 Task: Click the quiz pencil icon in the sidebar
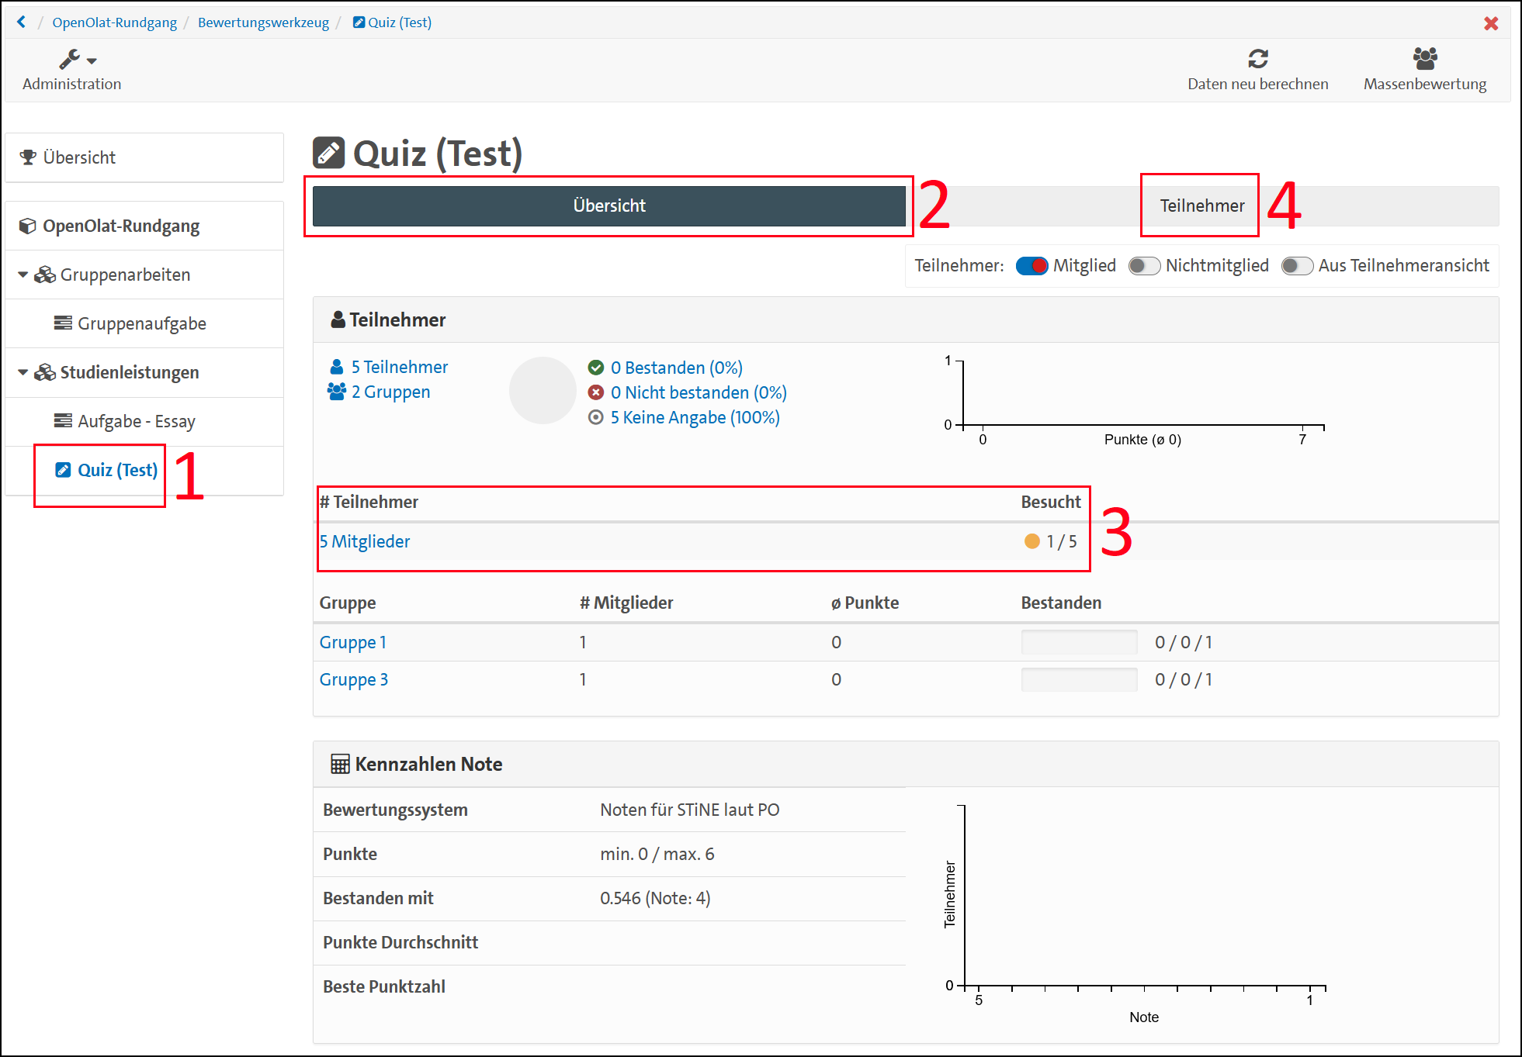[x=63, y=470]
